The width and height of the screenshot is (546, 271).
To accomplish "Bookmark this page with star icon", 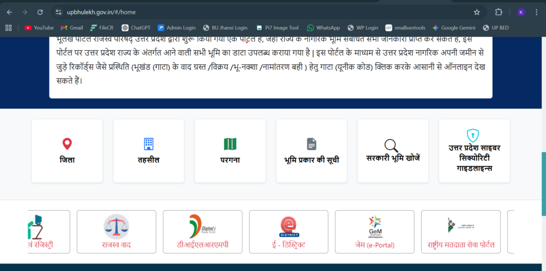I will pos(477,12).
